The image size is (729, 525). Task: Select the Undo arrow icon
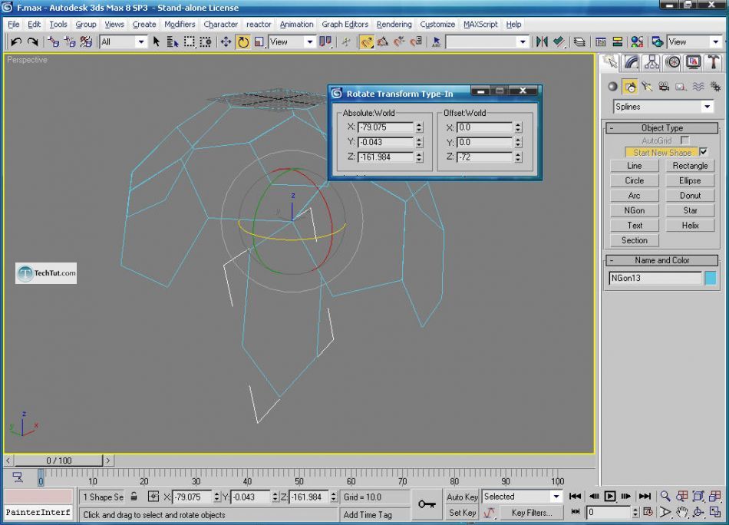pyautogui.click(x=15, y=42)
